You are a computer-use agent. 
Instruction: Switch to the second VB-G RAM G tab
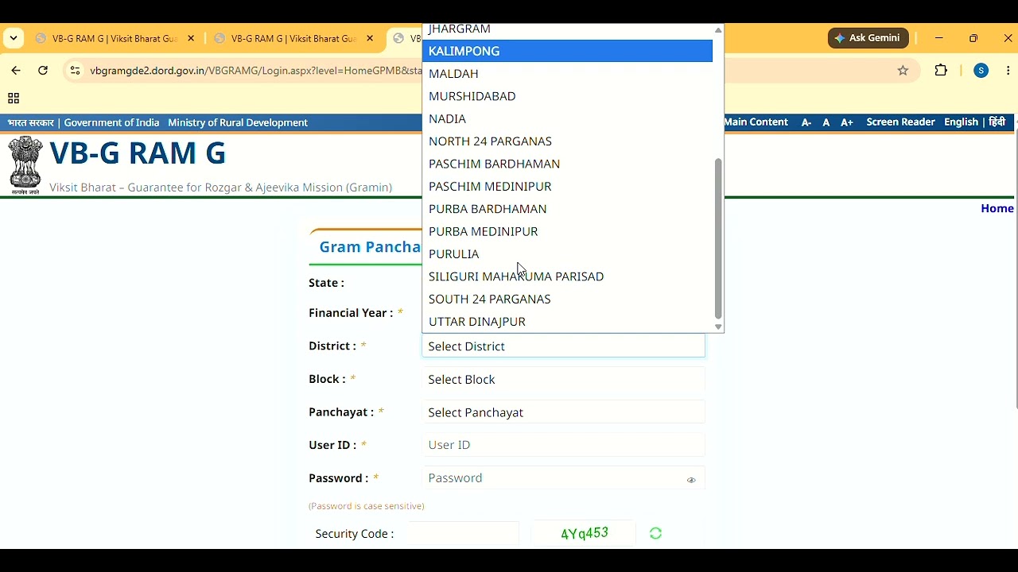[x=293, y=38]
